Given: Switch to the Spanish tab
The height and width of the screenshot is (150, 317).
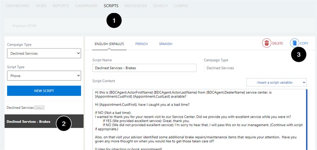Looking at the screenshot, I should coord(166,44).
